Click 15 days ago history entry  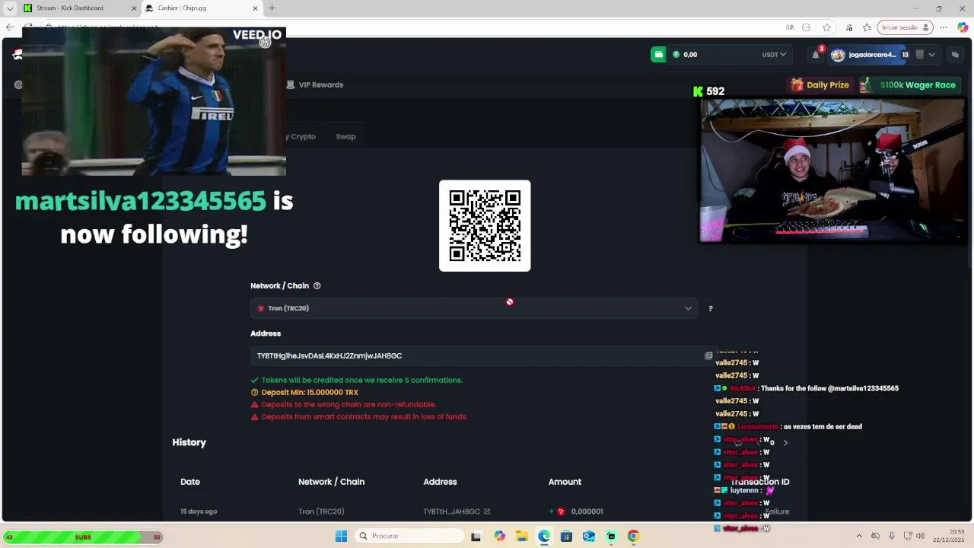(x=199, y=511)
